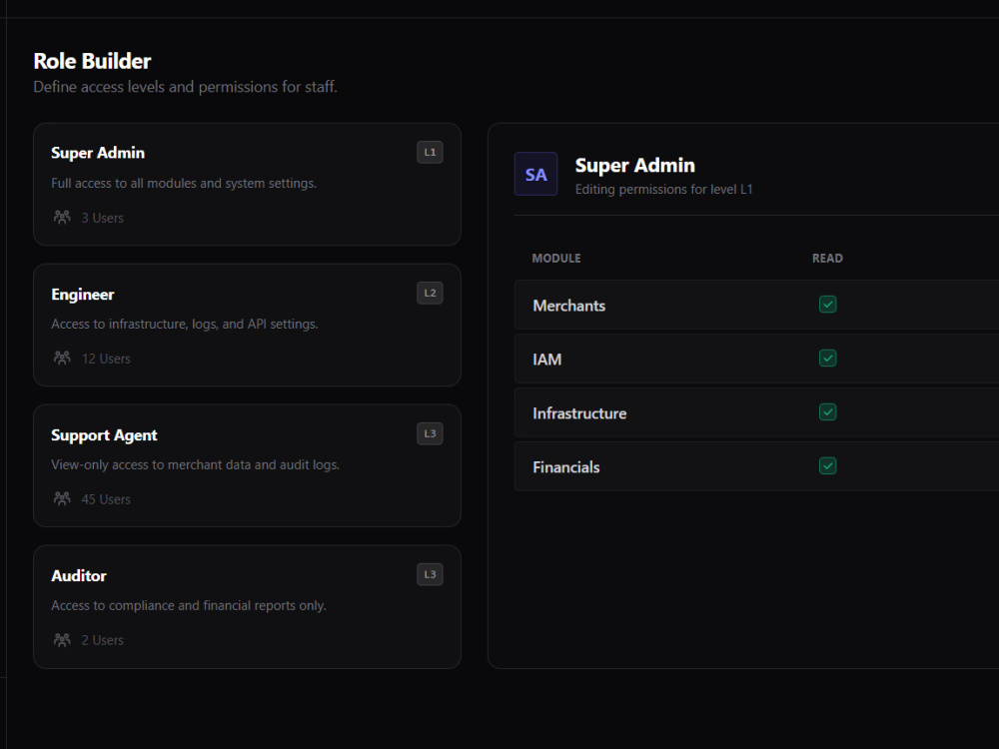
Task: Click the '3 Users' count text
Action: click(x=103, y=218)
